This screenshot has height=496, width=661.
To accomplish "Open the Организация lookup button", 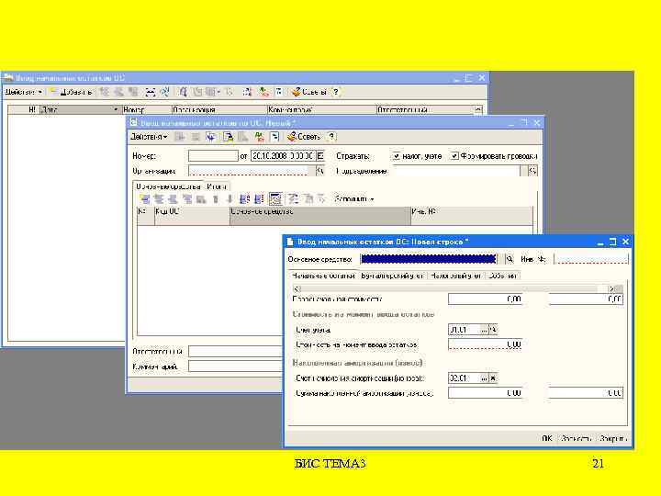I will pos(320,171).
